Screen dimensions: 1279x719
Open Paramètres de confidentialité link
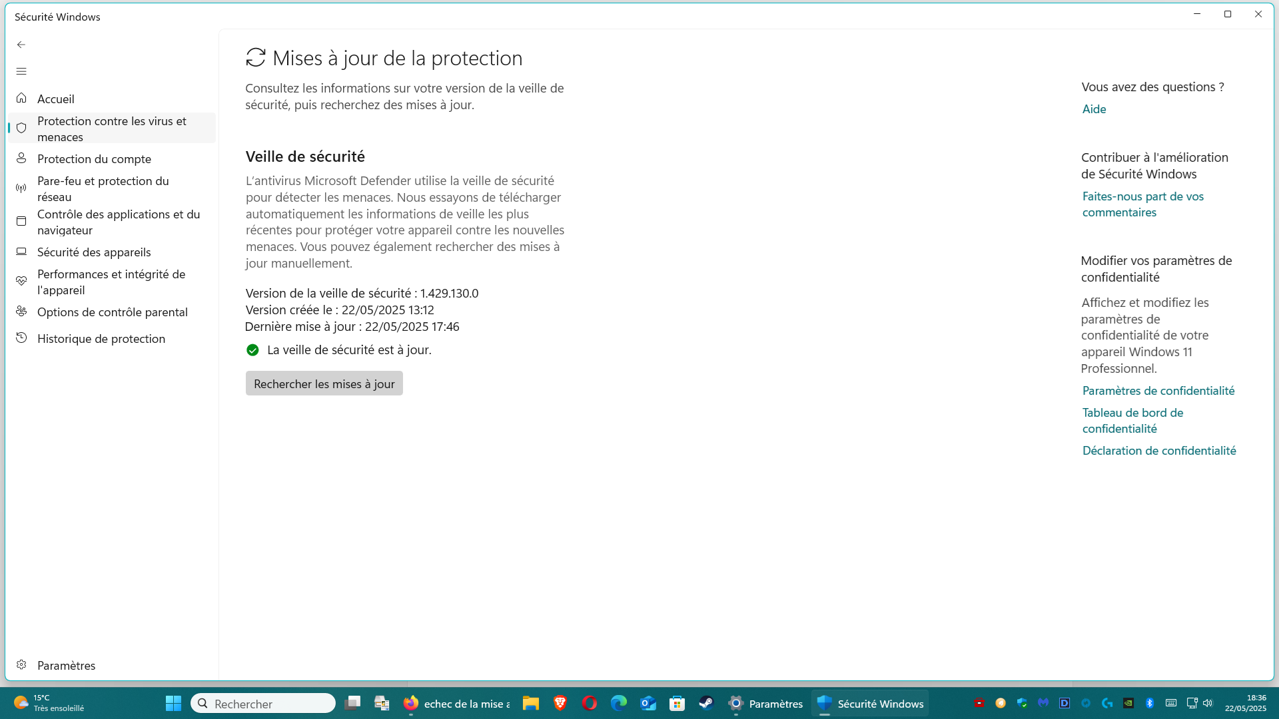[1158, 391]
